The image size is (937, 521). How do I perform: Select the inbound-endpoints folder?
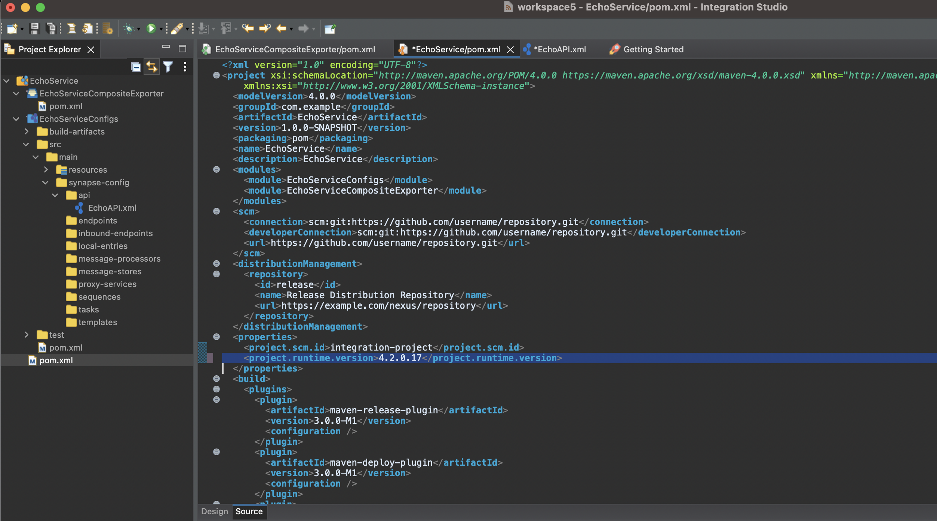tap(116, 233)
